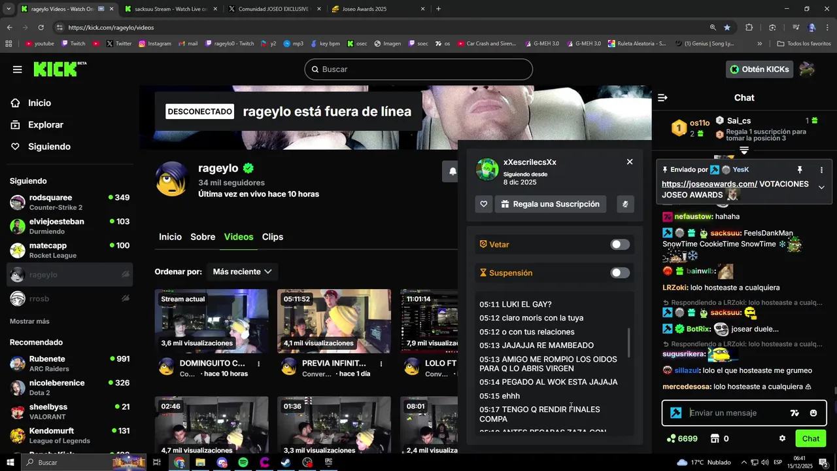Open the nicoleberenice recommended channel
The image size is (837, 471).
[71, 387]
